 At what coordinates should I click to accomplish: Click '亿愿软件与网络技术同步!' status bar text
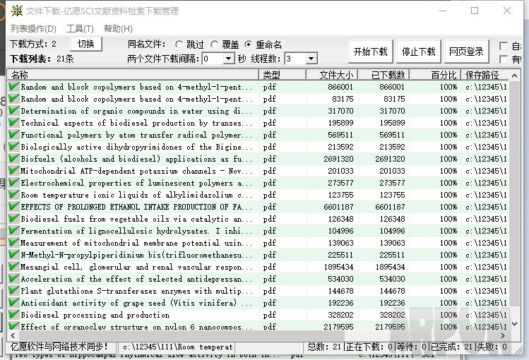(59, 347)
